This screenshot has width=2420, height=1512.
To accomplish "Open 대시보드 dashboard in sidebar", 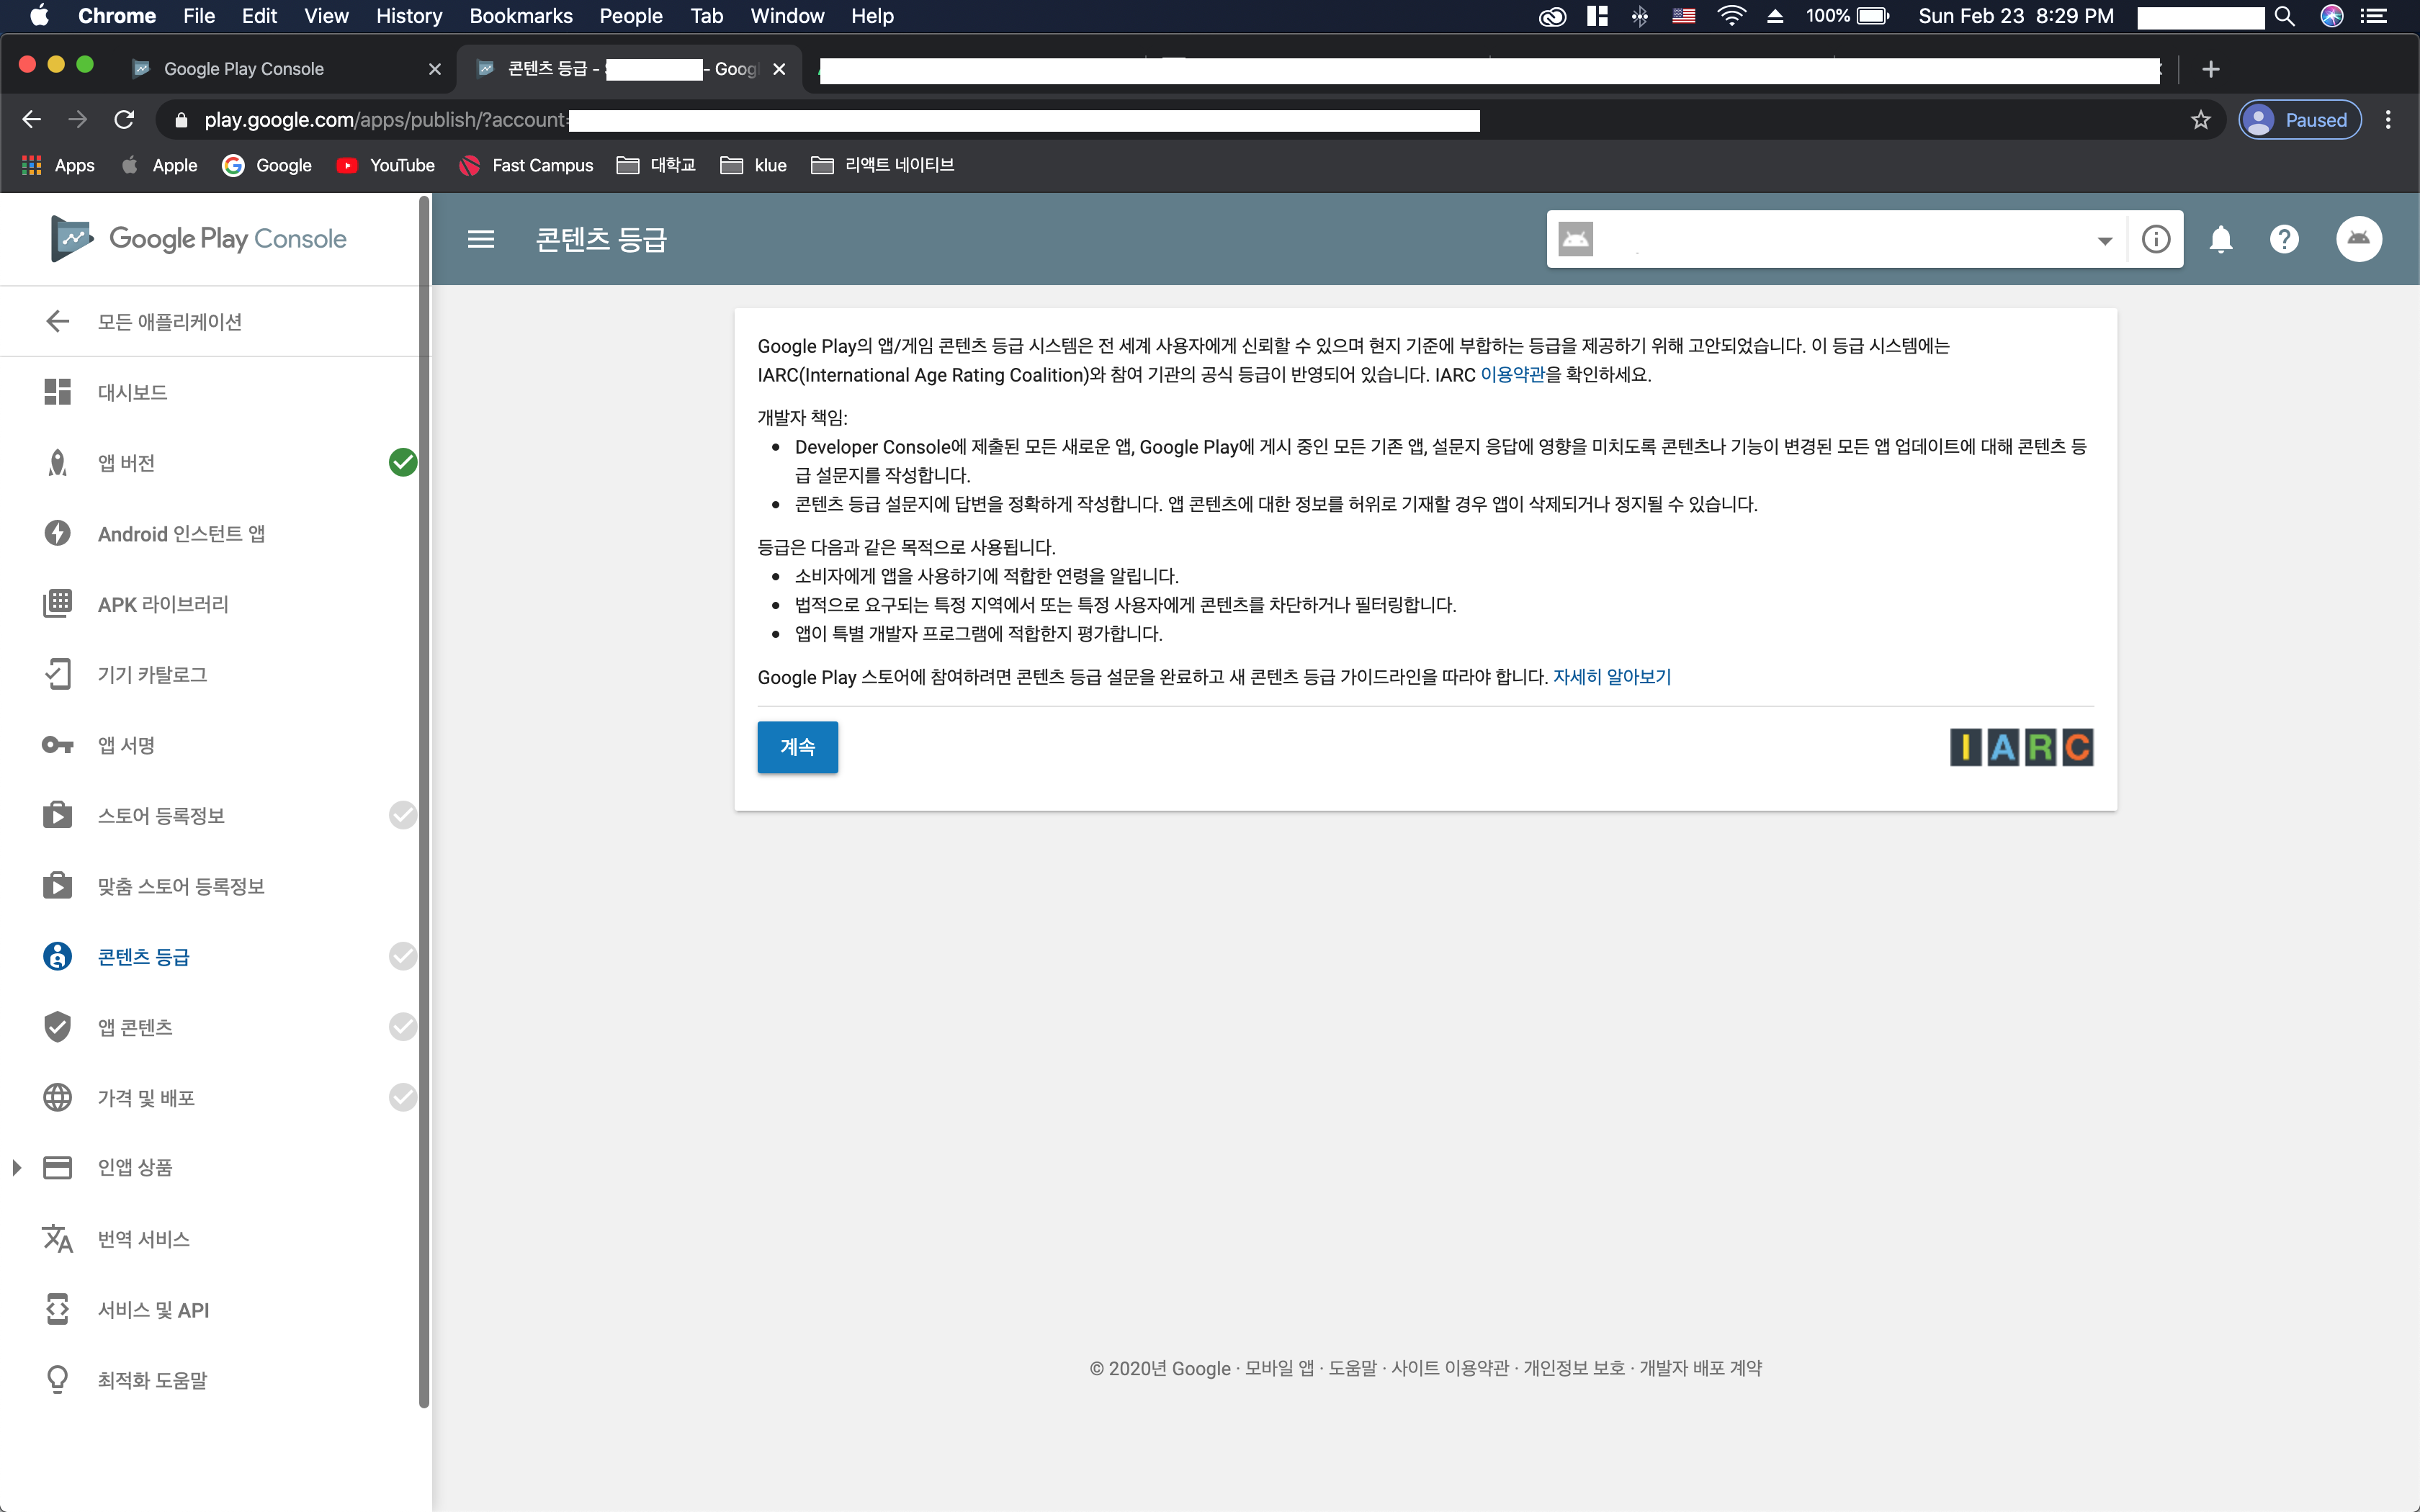I will pos(132,392).
